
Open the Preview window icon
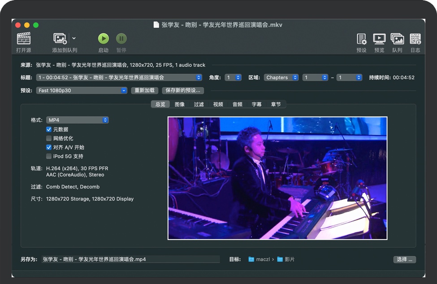click(379, 39)
